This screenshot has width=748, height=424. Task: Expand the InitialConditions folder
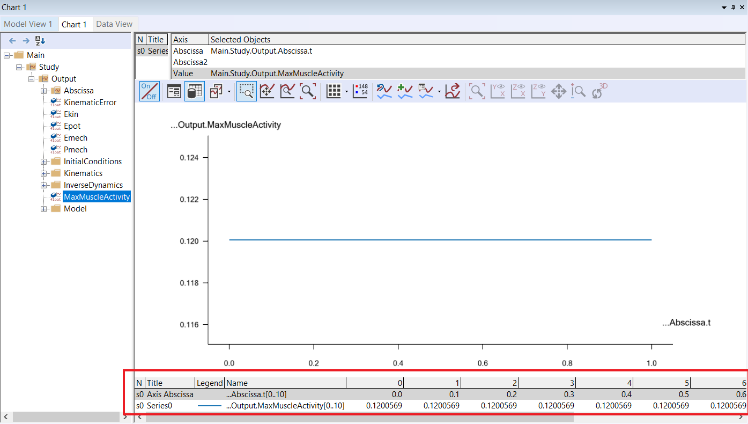[x=44, y=162]
